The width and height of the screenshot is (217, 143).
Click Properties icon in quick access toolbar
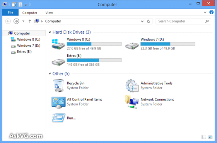click(14, 5)
